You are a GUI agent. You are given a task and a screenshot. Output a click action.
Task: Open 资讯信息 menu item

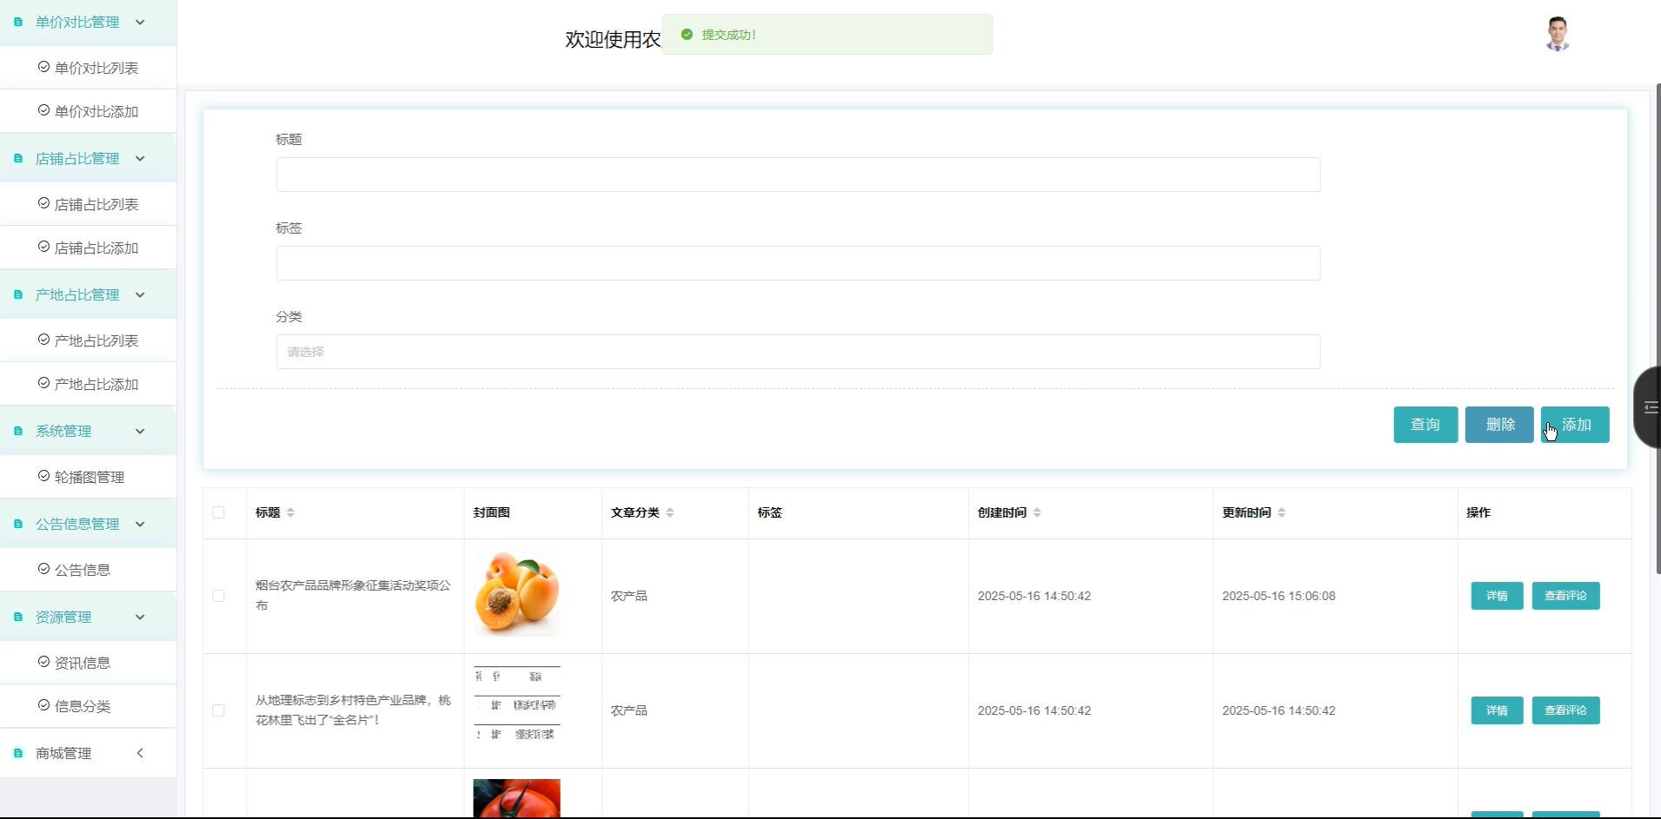tap(88, 663)
